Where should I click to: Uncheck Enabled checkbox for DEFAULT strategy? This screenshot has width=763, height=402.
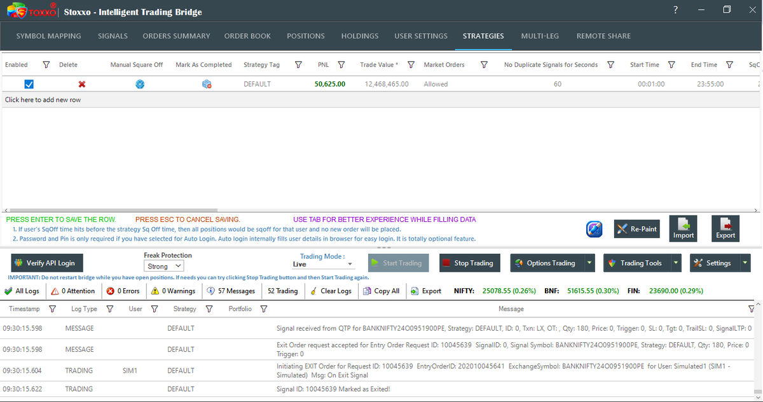[29, 84]
